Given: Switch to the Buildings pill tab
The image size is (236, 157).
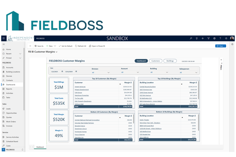Looking at the screenshot, I should pos(170,61).
